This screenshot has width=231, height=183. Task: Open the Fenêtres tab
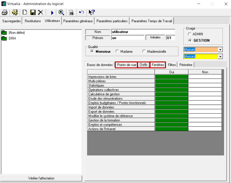pyautogui.click(x=158, y=65)
